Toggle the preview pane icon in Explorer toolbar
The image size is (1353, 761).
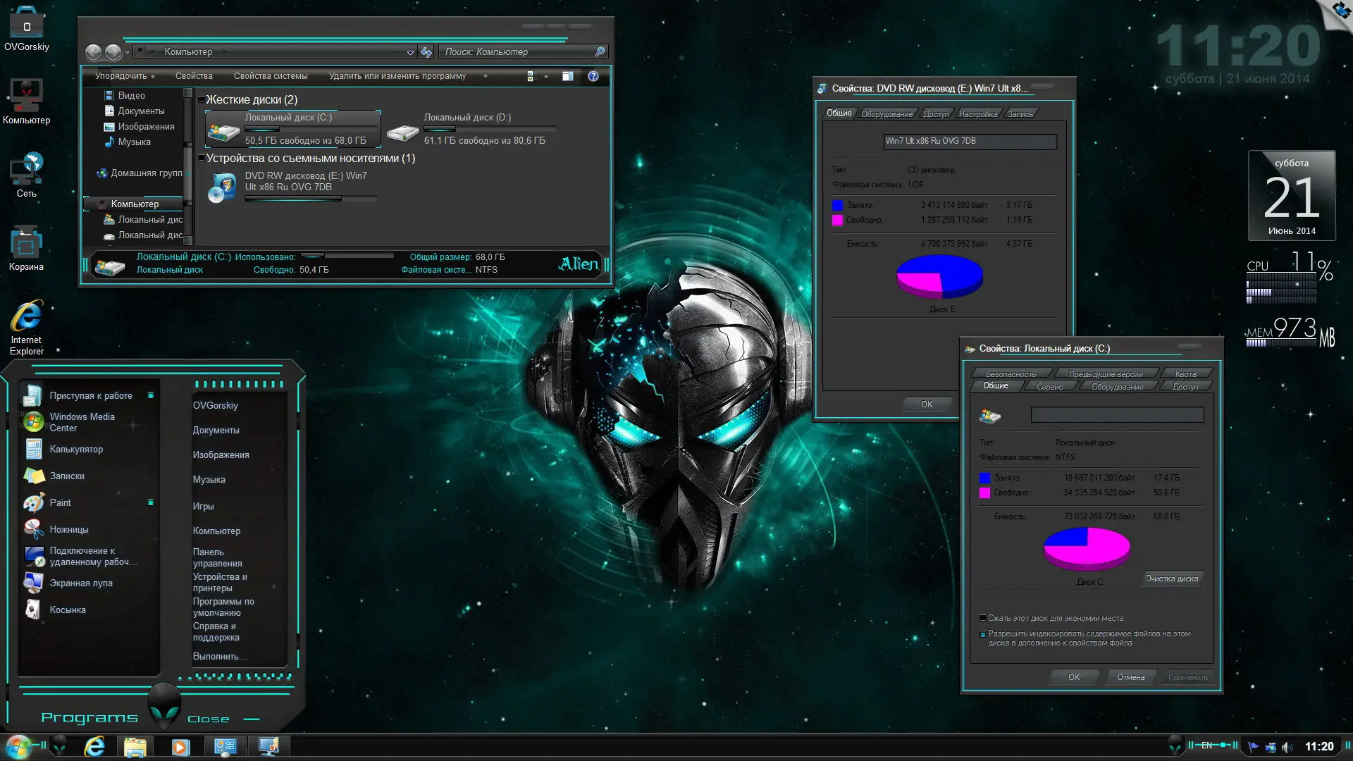pos(567,76)
